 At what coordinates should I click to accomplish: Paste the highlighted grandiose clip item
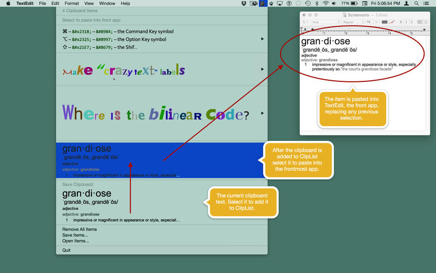pyautogui.click(x=162, y=160)
